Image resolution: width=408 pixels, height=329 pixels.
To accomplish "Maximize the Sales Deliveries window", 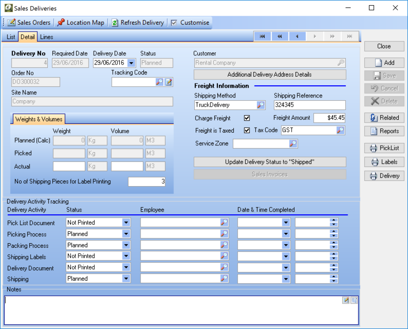I will coord(371,8).
